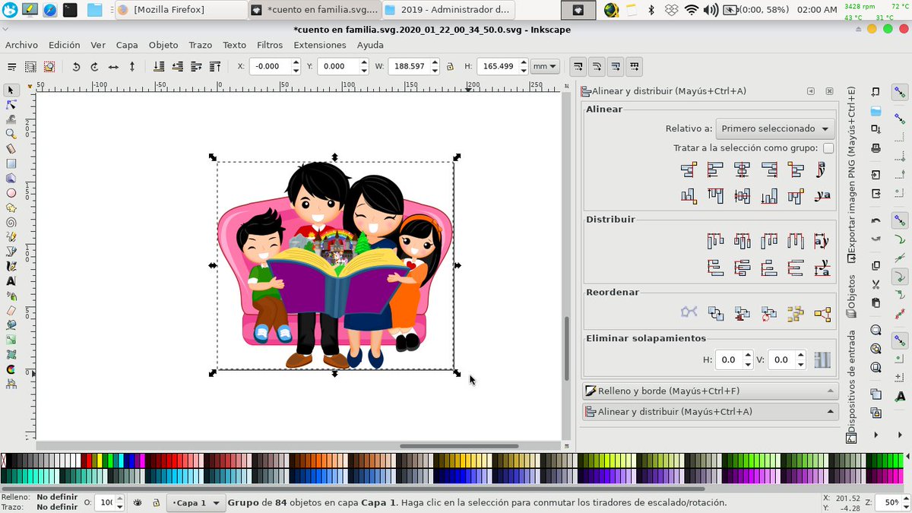Lower selection to bottom

coord(160,67)
